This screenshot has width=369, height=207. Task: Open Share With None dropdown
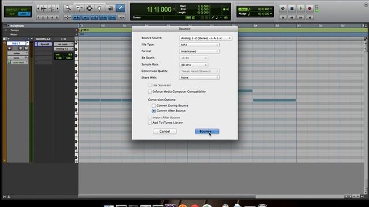click(x=199, y=78)
